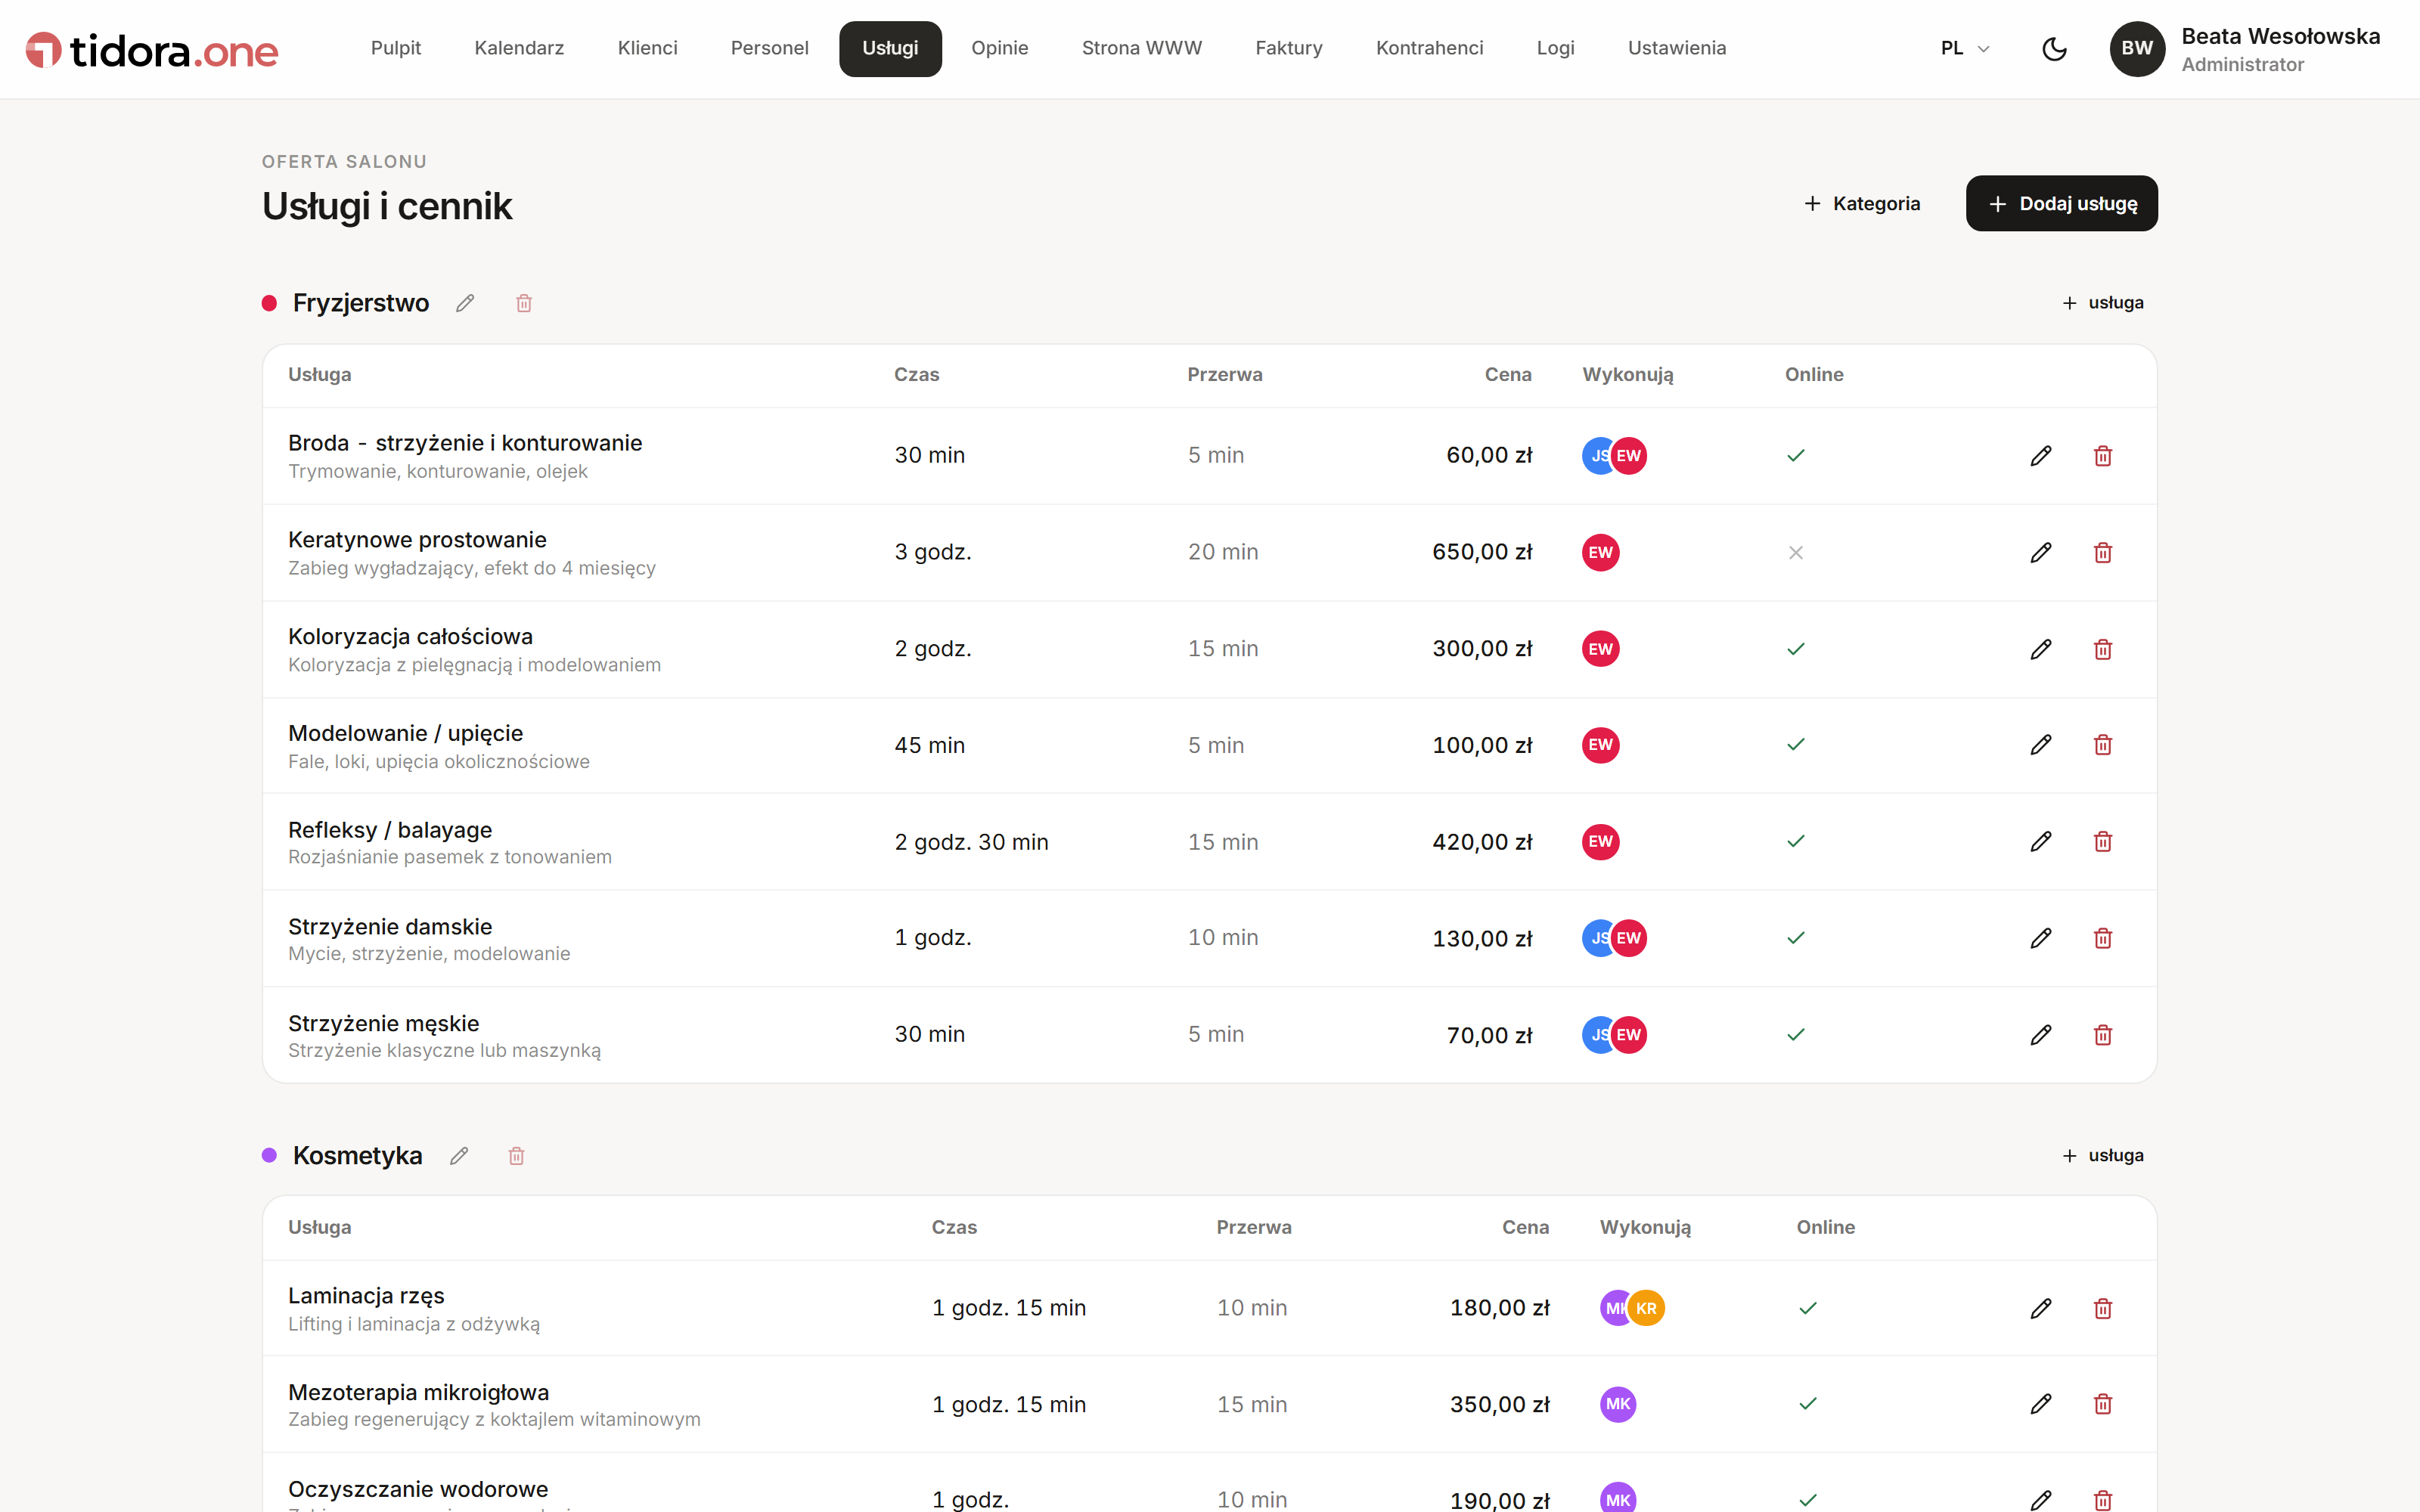The width and height of the screenshot is (2420, 1512).
Task: Delete Koloryzacja całościowa service
Action: tap(2103, 649)
